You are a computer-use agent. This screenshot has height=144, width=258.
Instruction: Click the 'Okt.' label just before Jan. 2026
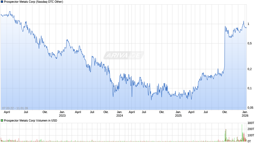coord(225,112)
